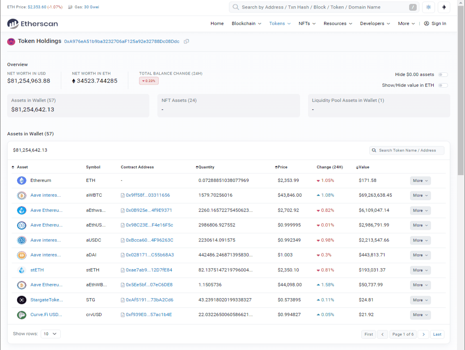Open the Tokens dropdown menu

point(280,23)
